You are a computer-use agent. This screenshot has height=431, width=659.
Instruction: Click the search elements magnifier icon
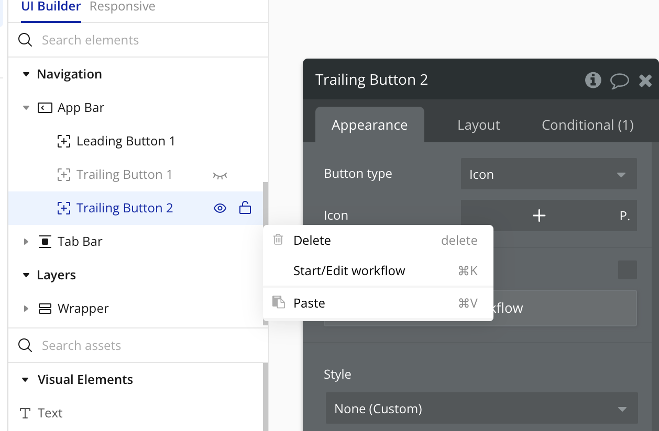click(25, 40)
